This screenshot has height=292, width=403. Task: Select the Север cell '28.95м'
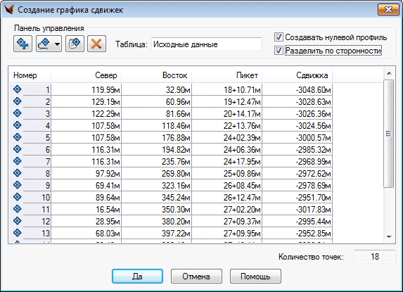pos(86,222)
